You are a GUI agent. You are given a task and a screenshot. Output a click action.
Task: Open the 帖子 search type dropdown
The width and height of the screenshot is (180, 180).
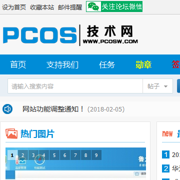(157, 86)
